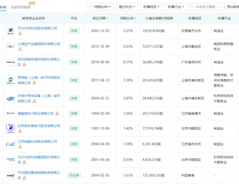Open equity structure icon beside 中微半导体设备
The image size is (239, 184).
[34, 101]
